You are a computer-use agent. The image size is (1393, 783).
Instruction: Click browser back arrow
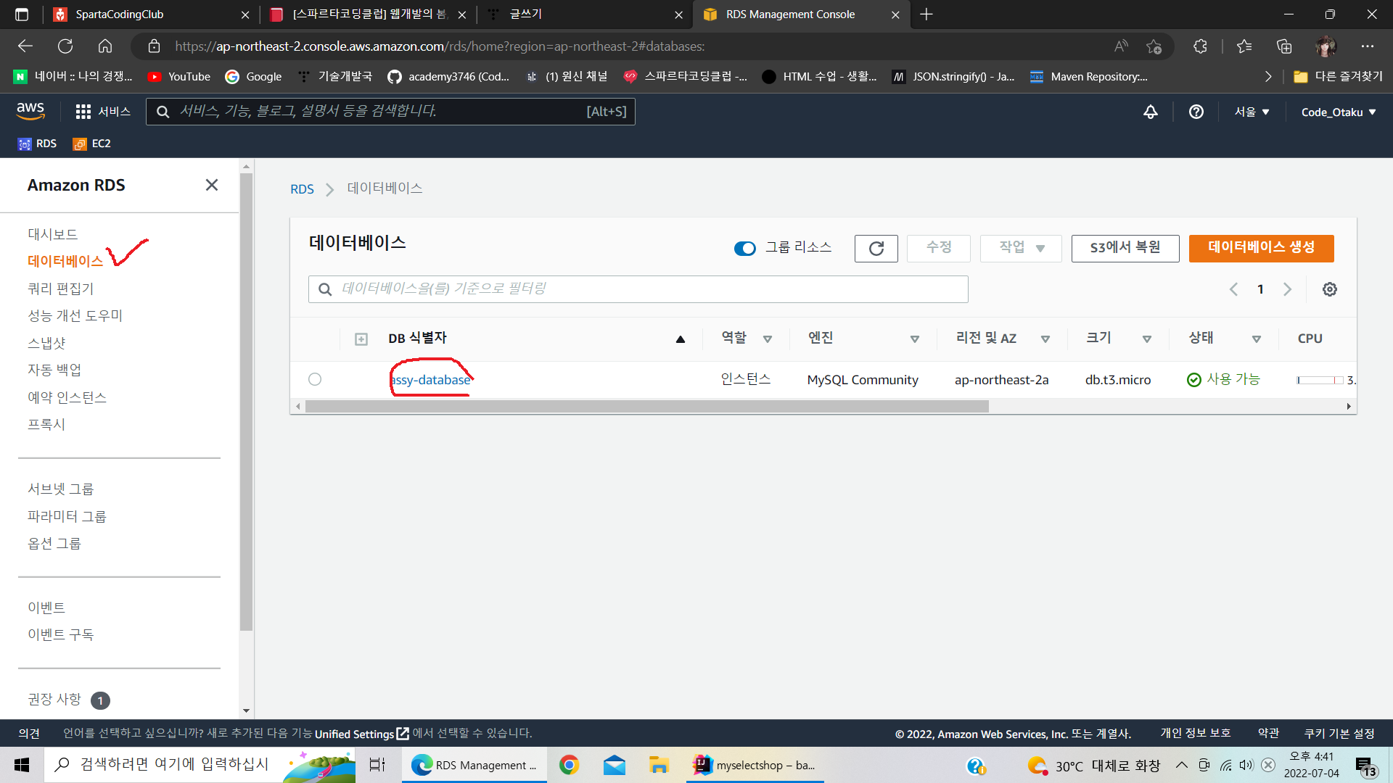coord(25,46)
